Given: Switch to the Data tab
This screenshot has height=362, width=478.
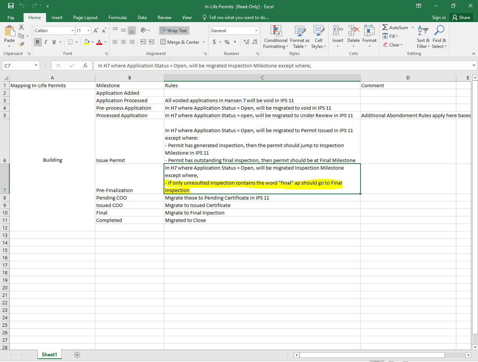Looking at the screenshot, I should point(142,18).
